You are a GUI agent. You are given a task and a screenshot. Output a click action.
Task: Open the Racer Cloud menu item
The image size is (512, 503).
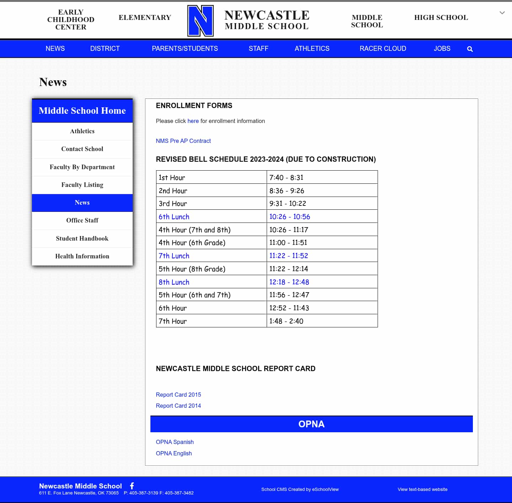click(383, 49)
